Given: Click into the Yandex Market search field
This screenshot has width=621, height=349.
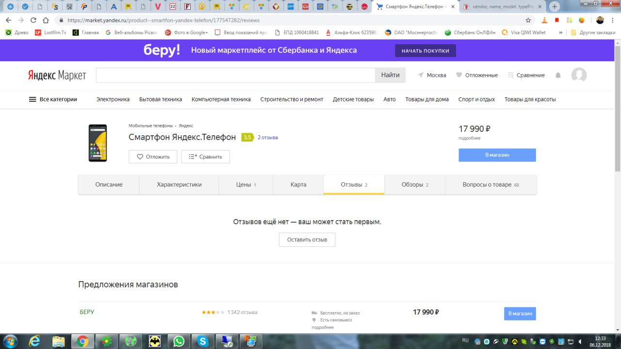Looking at the screenshot, I should [x=235, y=75].
